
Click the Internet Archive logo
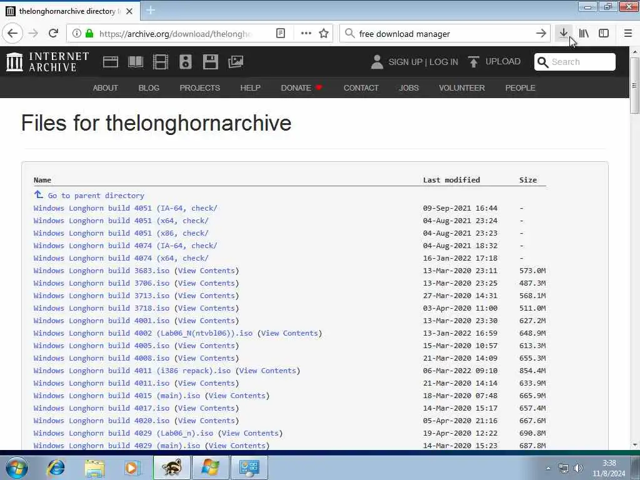click(47, 62)
